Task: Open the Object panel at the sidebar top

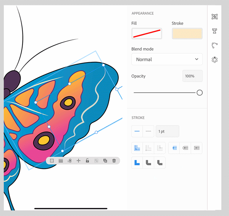Action: pyautogui.click(x=214, y=17)
